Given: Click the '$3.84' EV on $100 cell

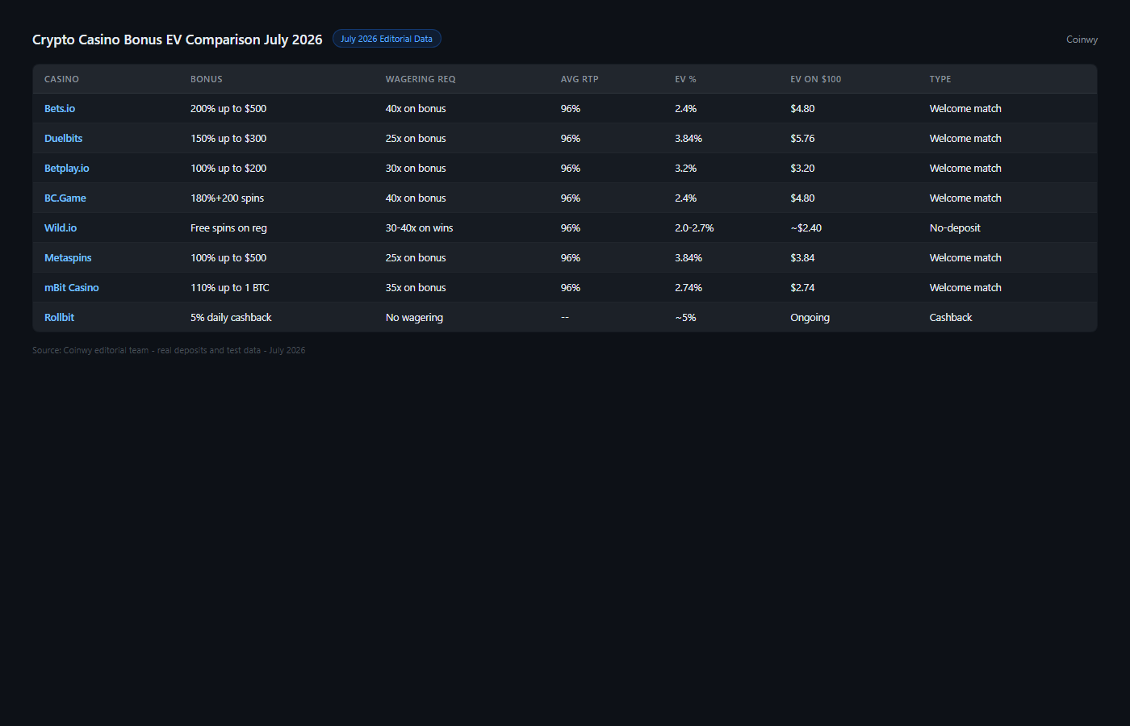Looking at the screenshot, I should 802,258.
